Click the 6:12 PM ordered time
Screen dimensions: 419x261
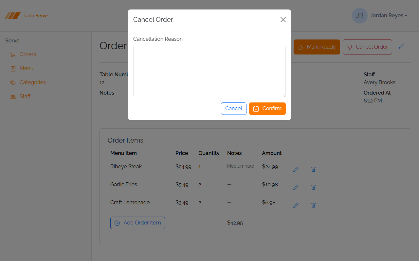coord(373,101)
